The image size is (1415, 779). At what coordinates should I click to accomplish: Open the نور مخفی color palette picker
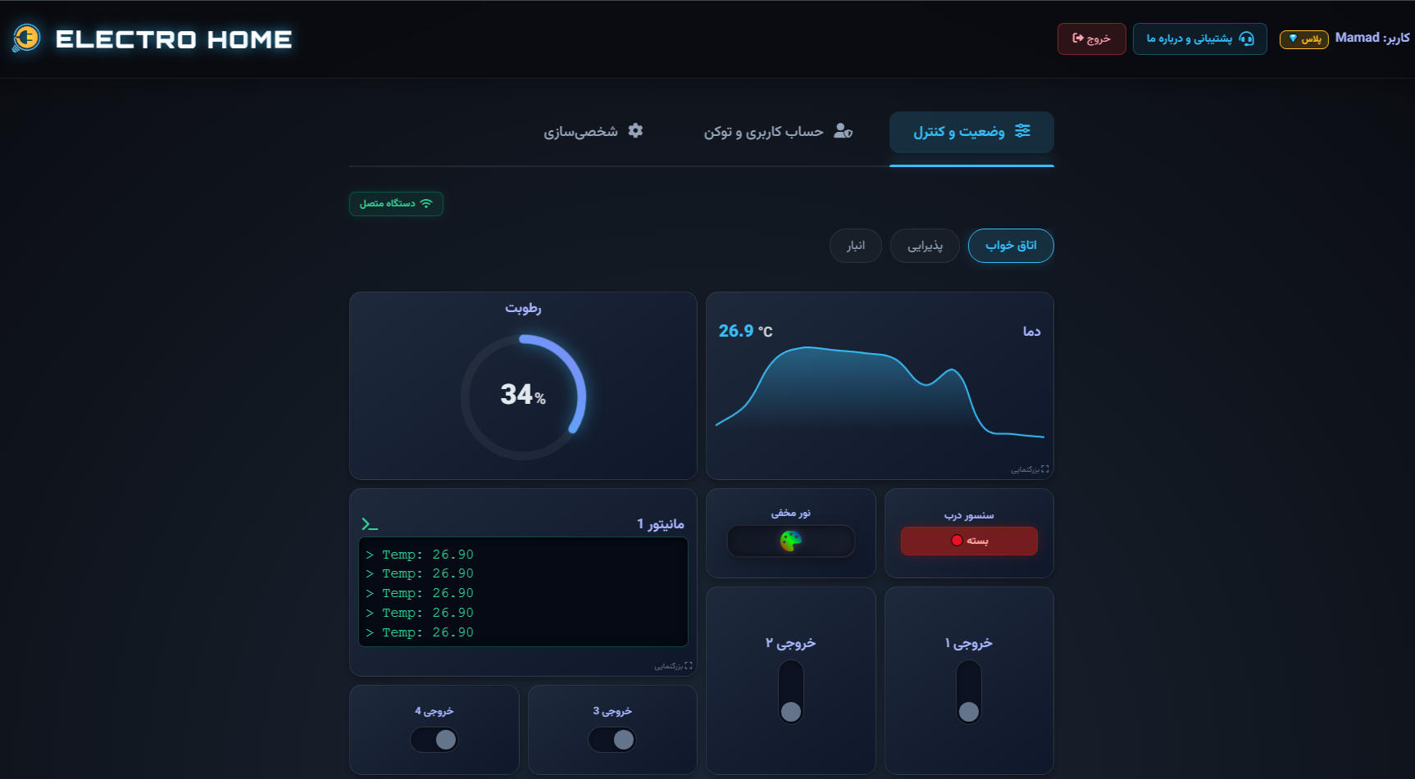point(791,541)
